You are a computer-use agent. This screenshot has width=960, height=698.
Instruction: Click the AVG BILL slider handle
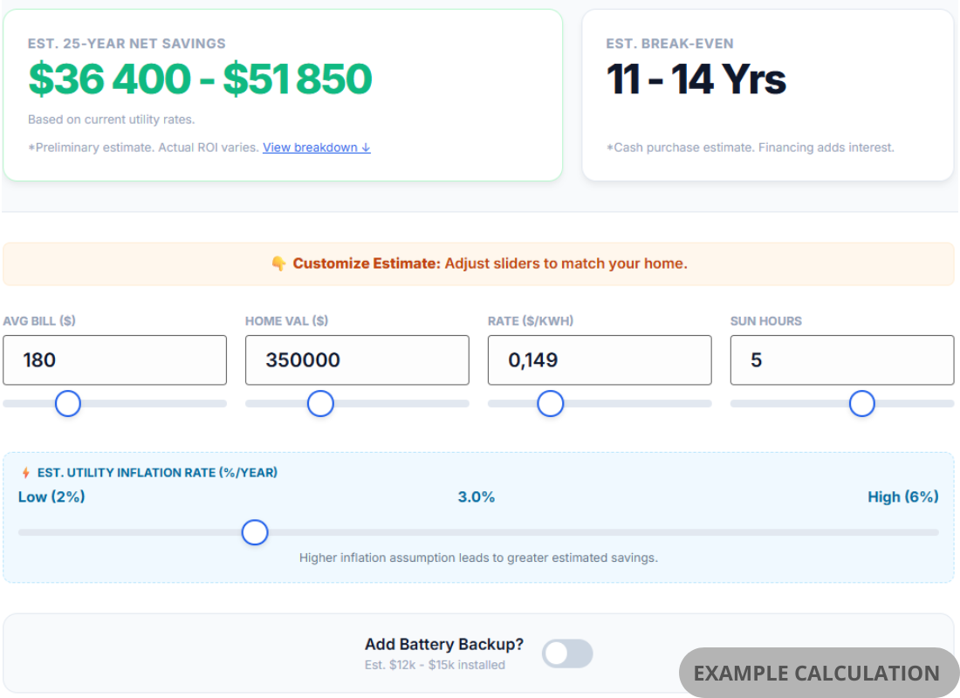tap(68, 403)
